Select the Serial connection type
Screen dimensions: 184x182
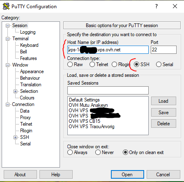pyautogui.click(x=159, y=65)
